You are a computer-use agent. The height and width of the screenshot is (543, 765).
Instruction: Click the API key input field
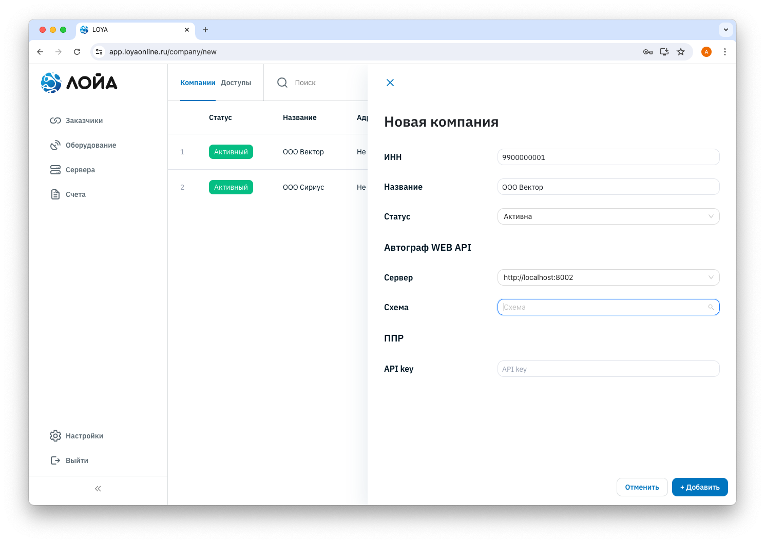pyautogui.click(x=608, y=369)
